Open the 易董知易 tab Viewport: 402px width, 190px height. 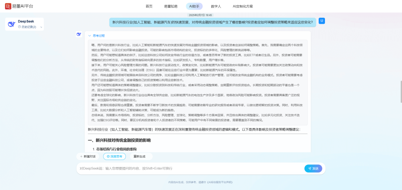(171, 6)
